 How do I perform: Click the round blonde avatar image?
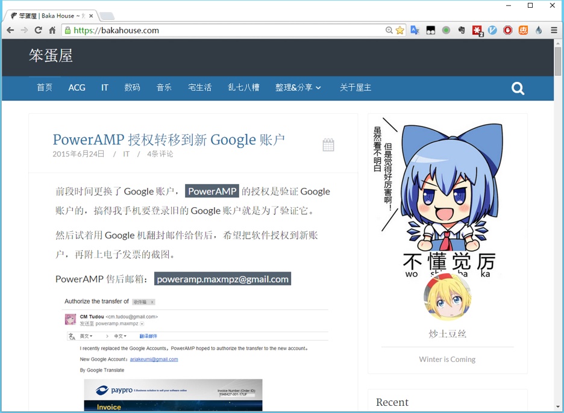(447, 297)
